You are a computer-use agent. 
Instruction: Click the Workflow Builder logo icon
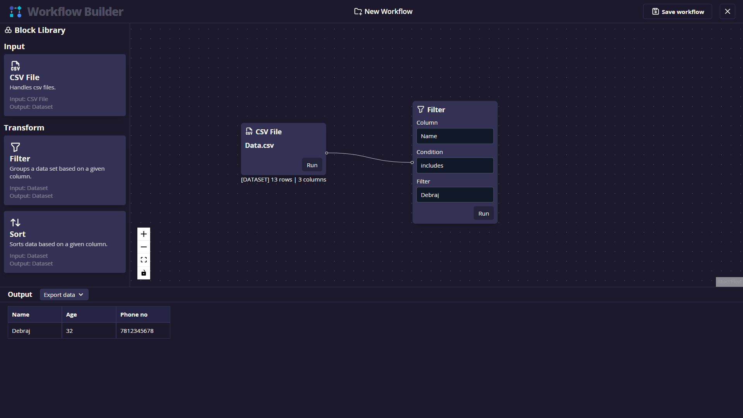pos(15,12)
